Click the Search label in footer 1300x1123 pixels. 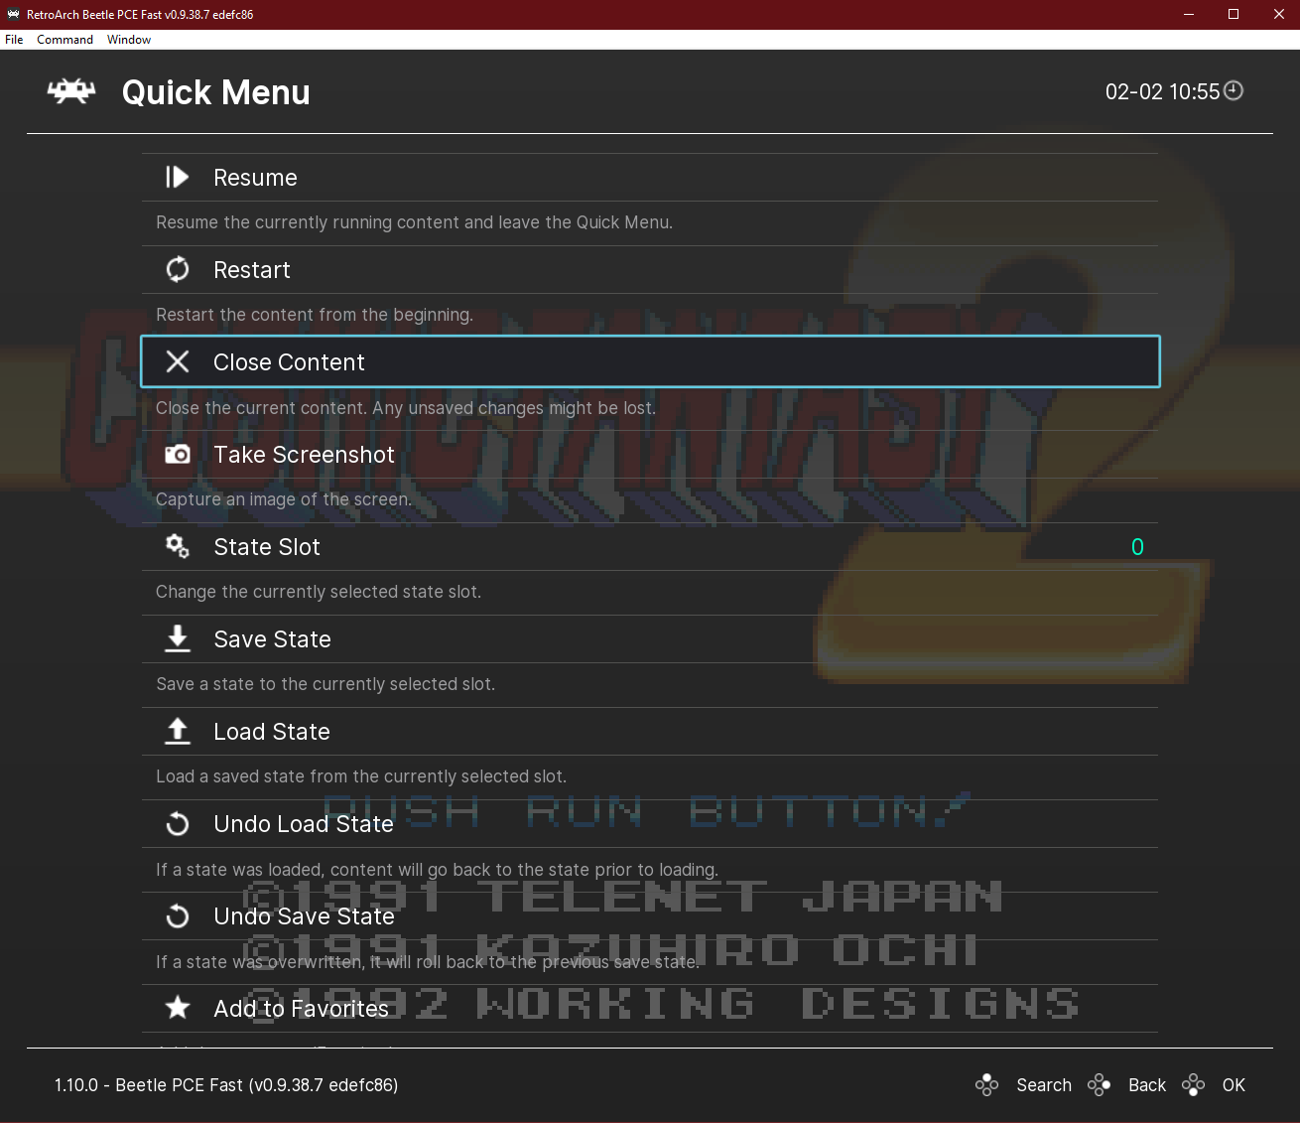1044,1085
